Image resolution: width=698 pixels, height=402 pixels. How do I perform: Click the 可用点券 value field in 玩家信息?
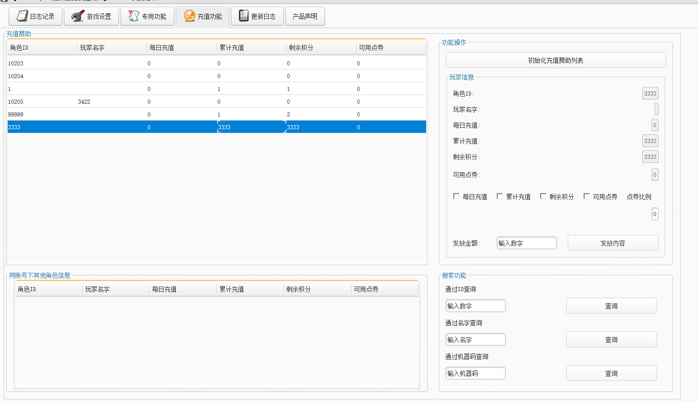[655, 175]
